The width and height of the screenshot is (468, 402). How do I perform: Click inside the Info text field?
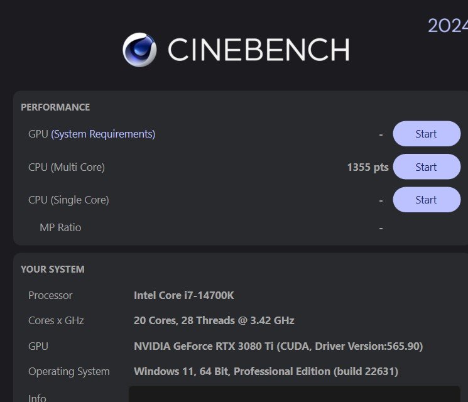(294, 394)
